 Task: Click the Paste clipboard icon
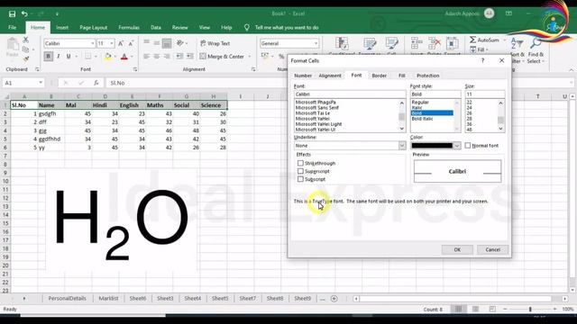(13, 44)
